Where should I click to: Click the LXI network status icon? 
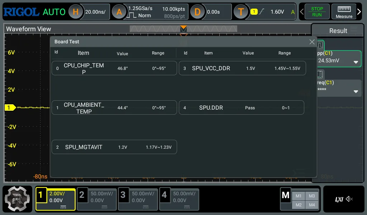pyautogui.click(x=339, y=199)
